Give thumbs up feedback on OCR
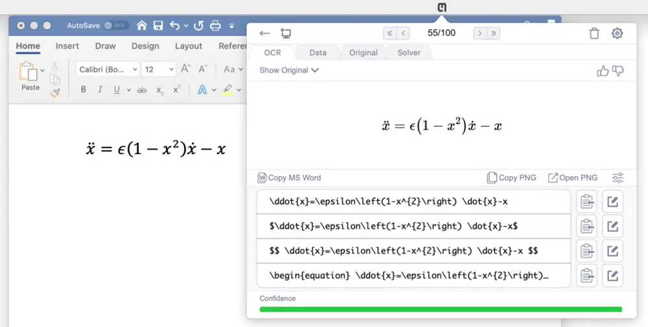The height and width of the screenshot is (327, 648). coord(603,71)
